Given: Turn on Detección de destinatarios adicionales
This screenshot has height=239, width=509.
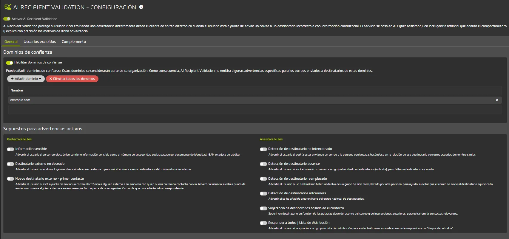Looking at the screenshot, I should point(263,193).
